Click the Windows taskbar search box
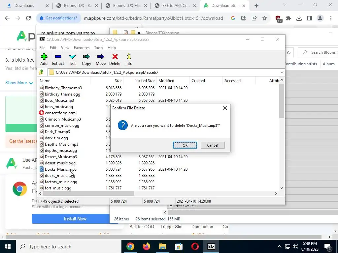Image resolution: width=338 pixels, height=253 pixels. [x=69, y=246]
